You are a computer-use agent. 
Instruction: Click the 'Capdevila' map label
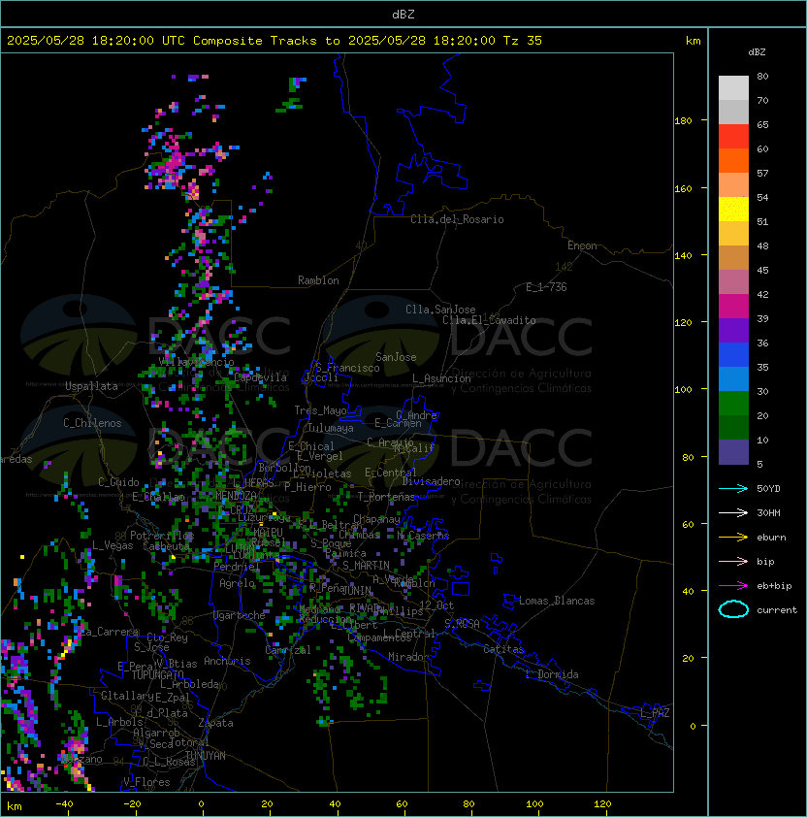click(261, 377)
